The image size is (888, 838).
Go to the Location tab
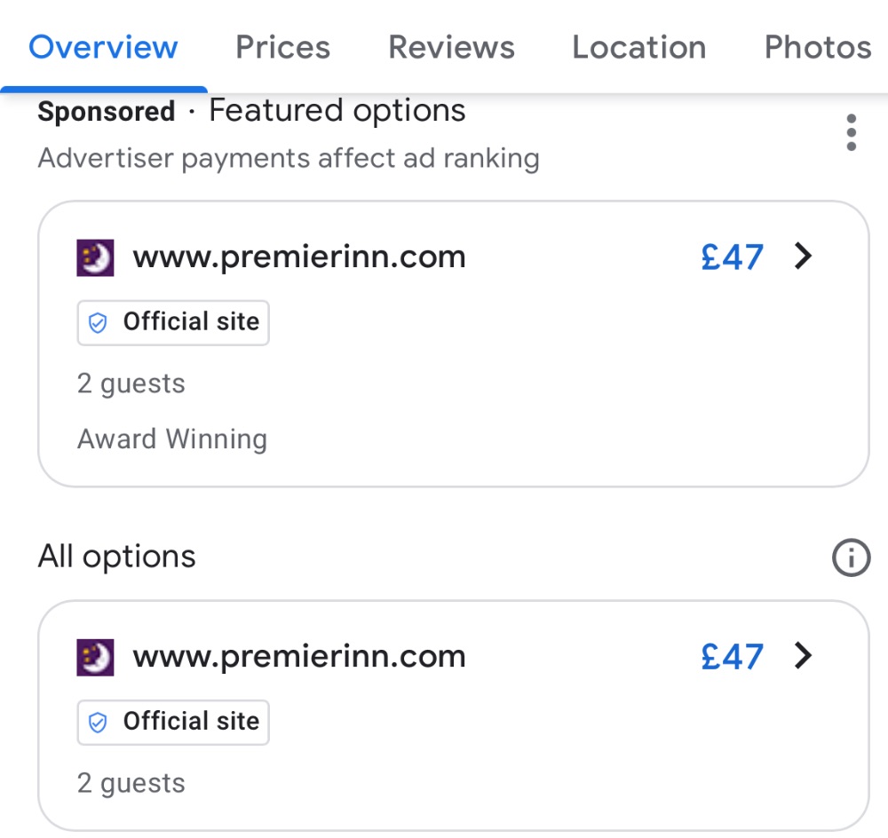click(x=638, y=47)
